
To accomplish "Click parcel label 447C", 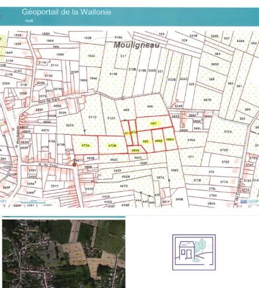I will (x=124, y=186).
